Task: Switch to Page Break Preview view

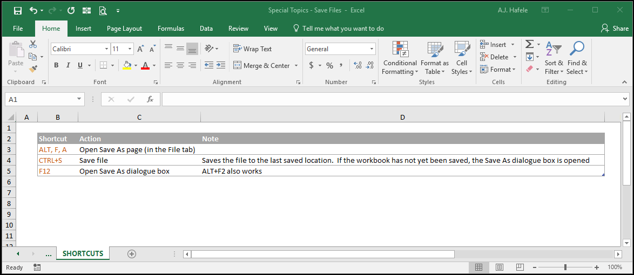Action: tap(520, 267)
